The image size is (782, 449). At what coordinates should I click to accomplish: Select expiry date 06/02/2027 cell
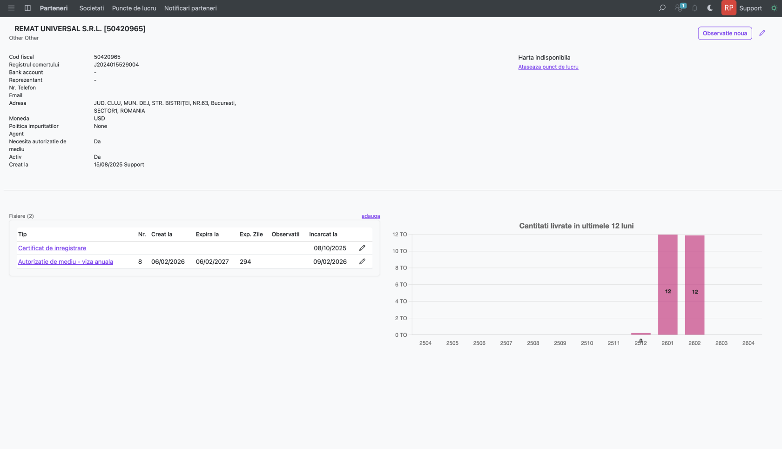[x=212, y=261]
